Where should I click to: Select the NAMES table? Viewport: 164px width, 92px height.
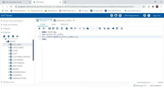pyautogui.click(x=15, y=69)
